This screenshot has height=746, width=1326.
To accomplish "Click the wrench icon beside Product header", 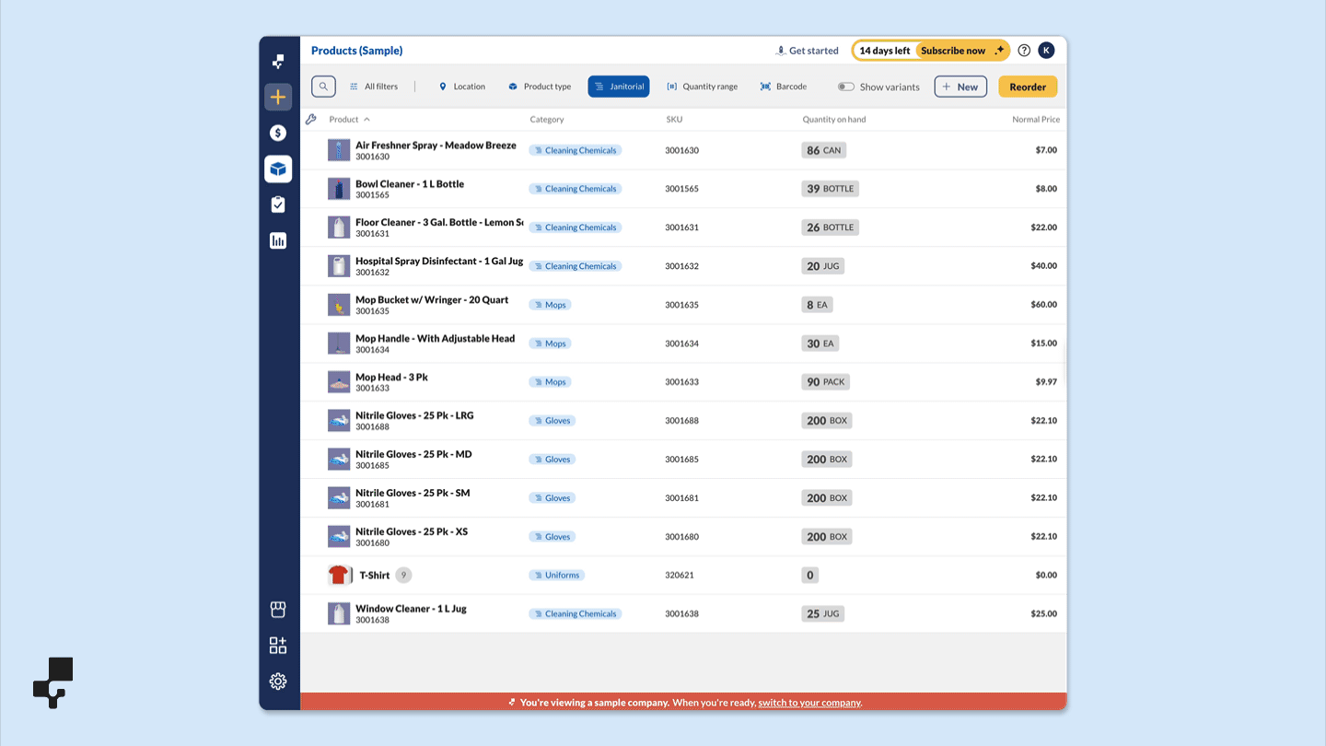I will (x=310, y=119).
